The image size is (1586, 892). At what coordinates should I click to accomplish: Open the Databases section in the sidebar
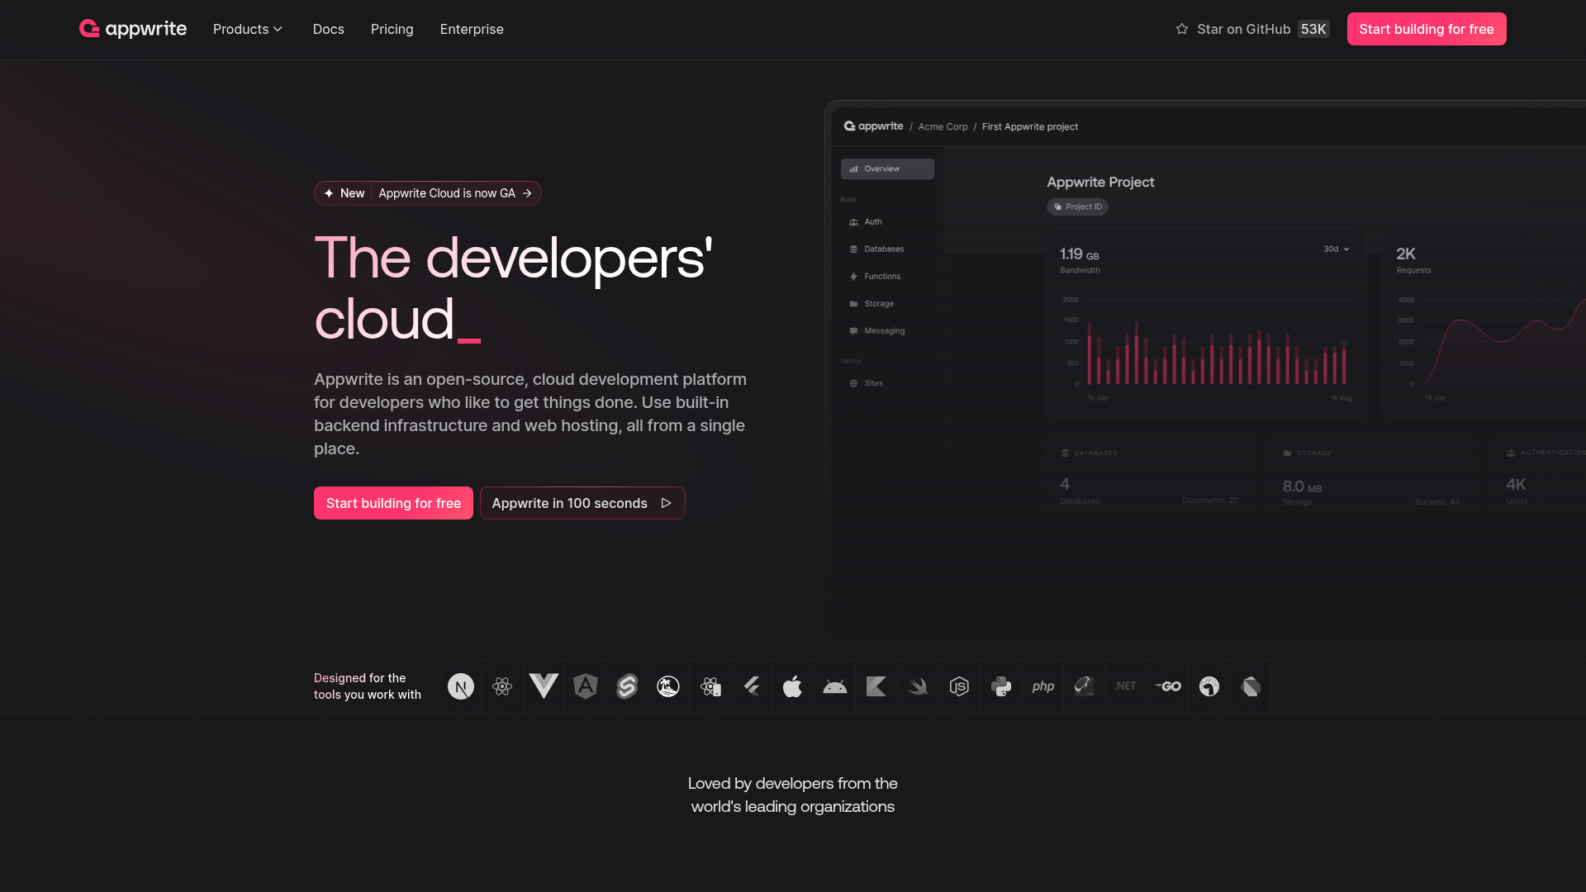pos(884,249)
